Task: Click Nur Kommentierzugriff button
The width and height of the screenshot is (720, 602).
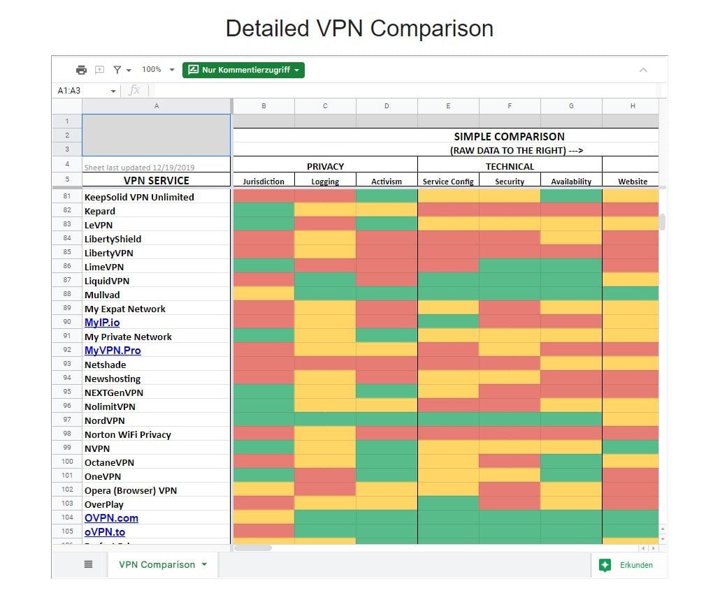Action: coord(243,70)
